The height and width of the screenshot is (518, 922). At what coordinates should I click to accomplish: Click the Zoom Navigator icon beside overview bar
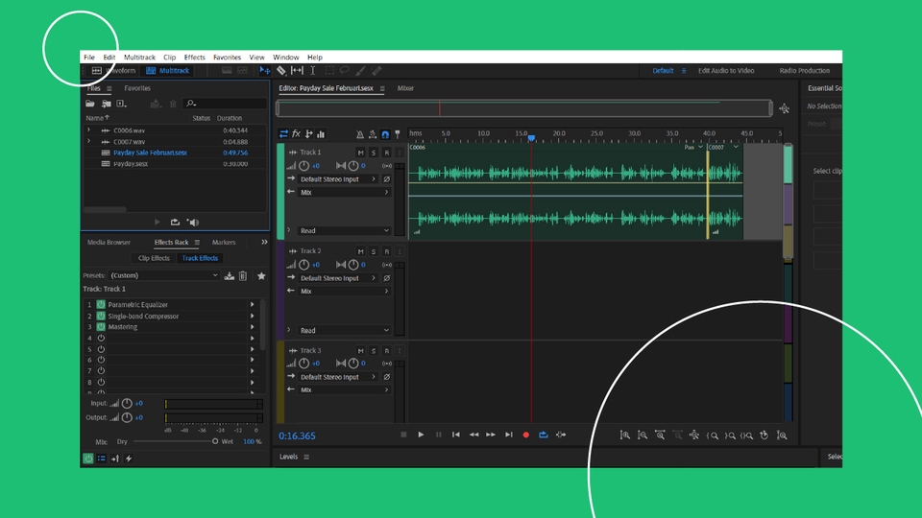[x=785, y=108]
